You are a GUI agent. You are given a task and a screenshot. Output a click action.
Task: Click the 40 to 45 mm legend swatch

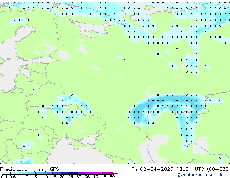[98, 173]
